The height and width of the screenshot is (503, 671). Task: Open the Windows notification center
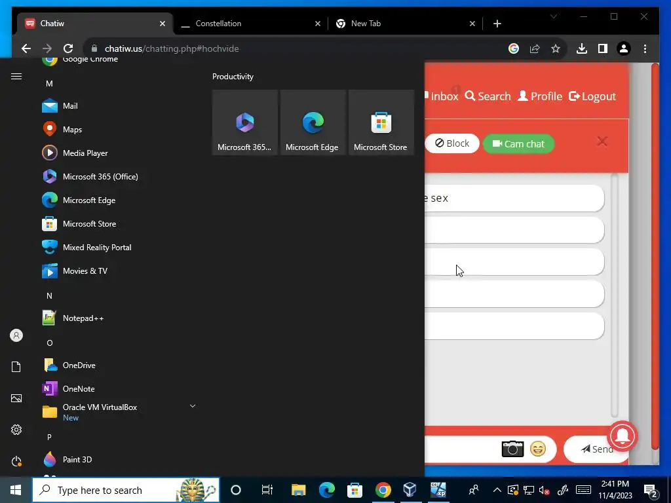point(651,491)
